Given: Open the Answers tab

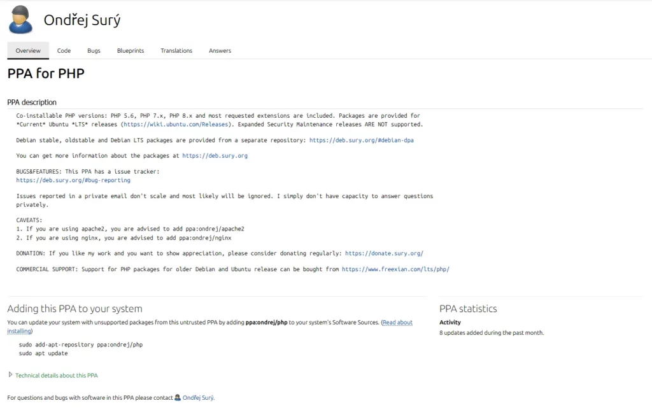Looking at the screenshot, I should coord(220,51).
